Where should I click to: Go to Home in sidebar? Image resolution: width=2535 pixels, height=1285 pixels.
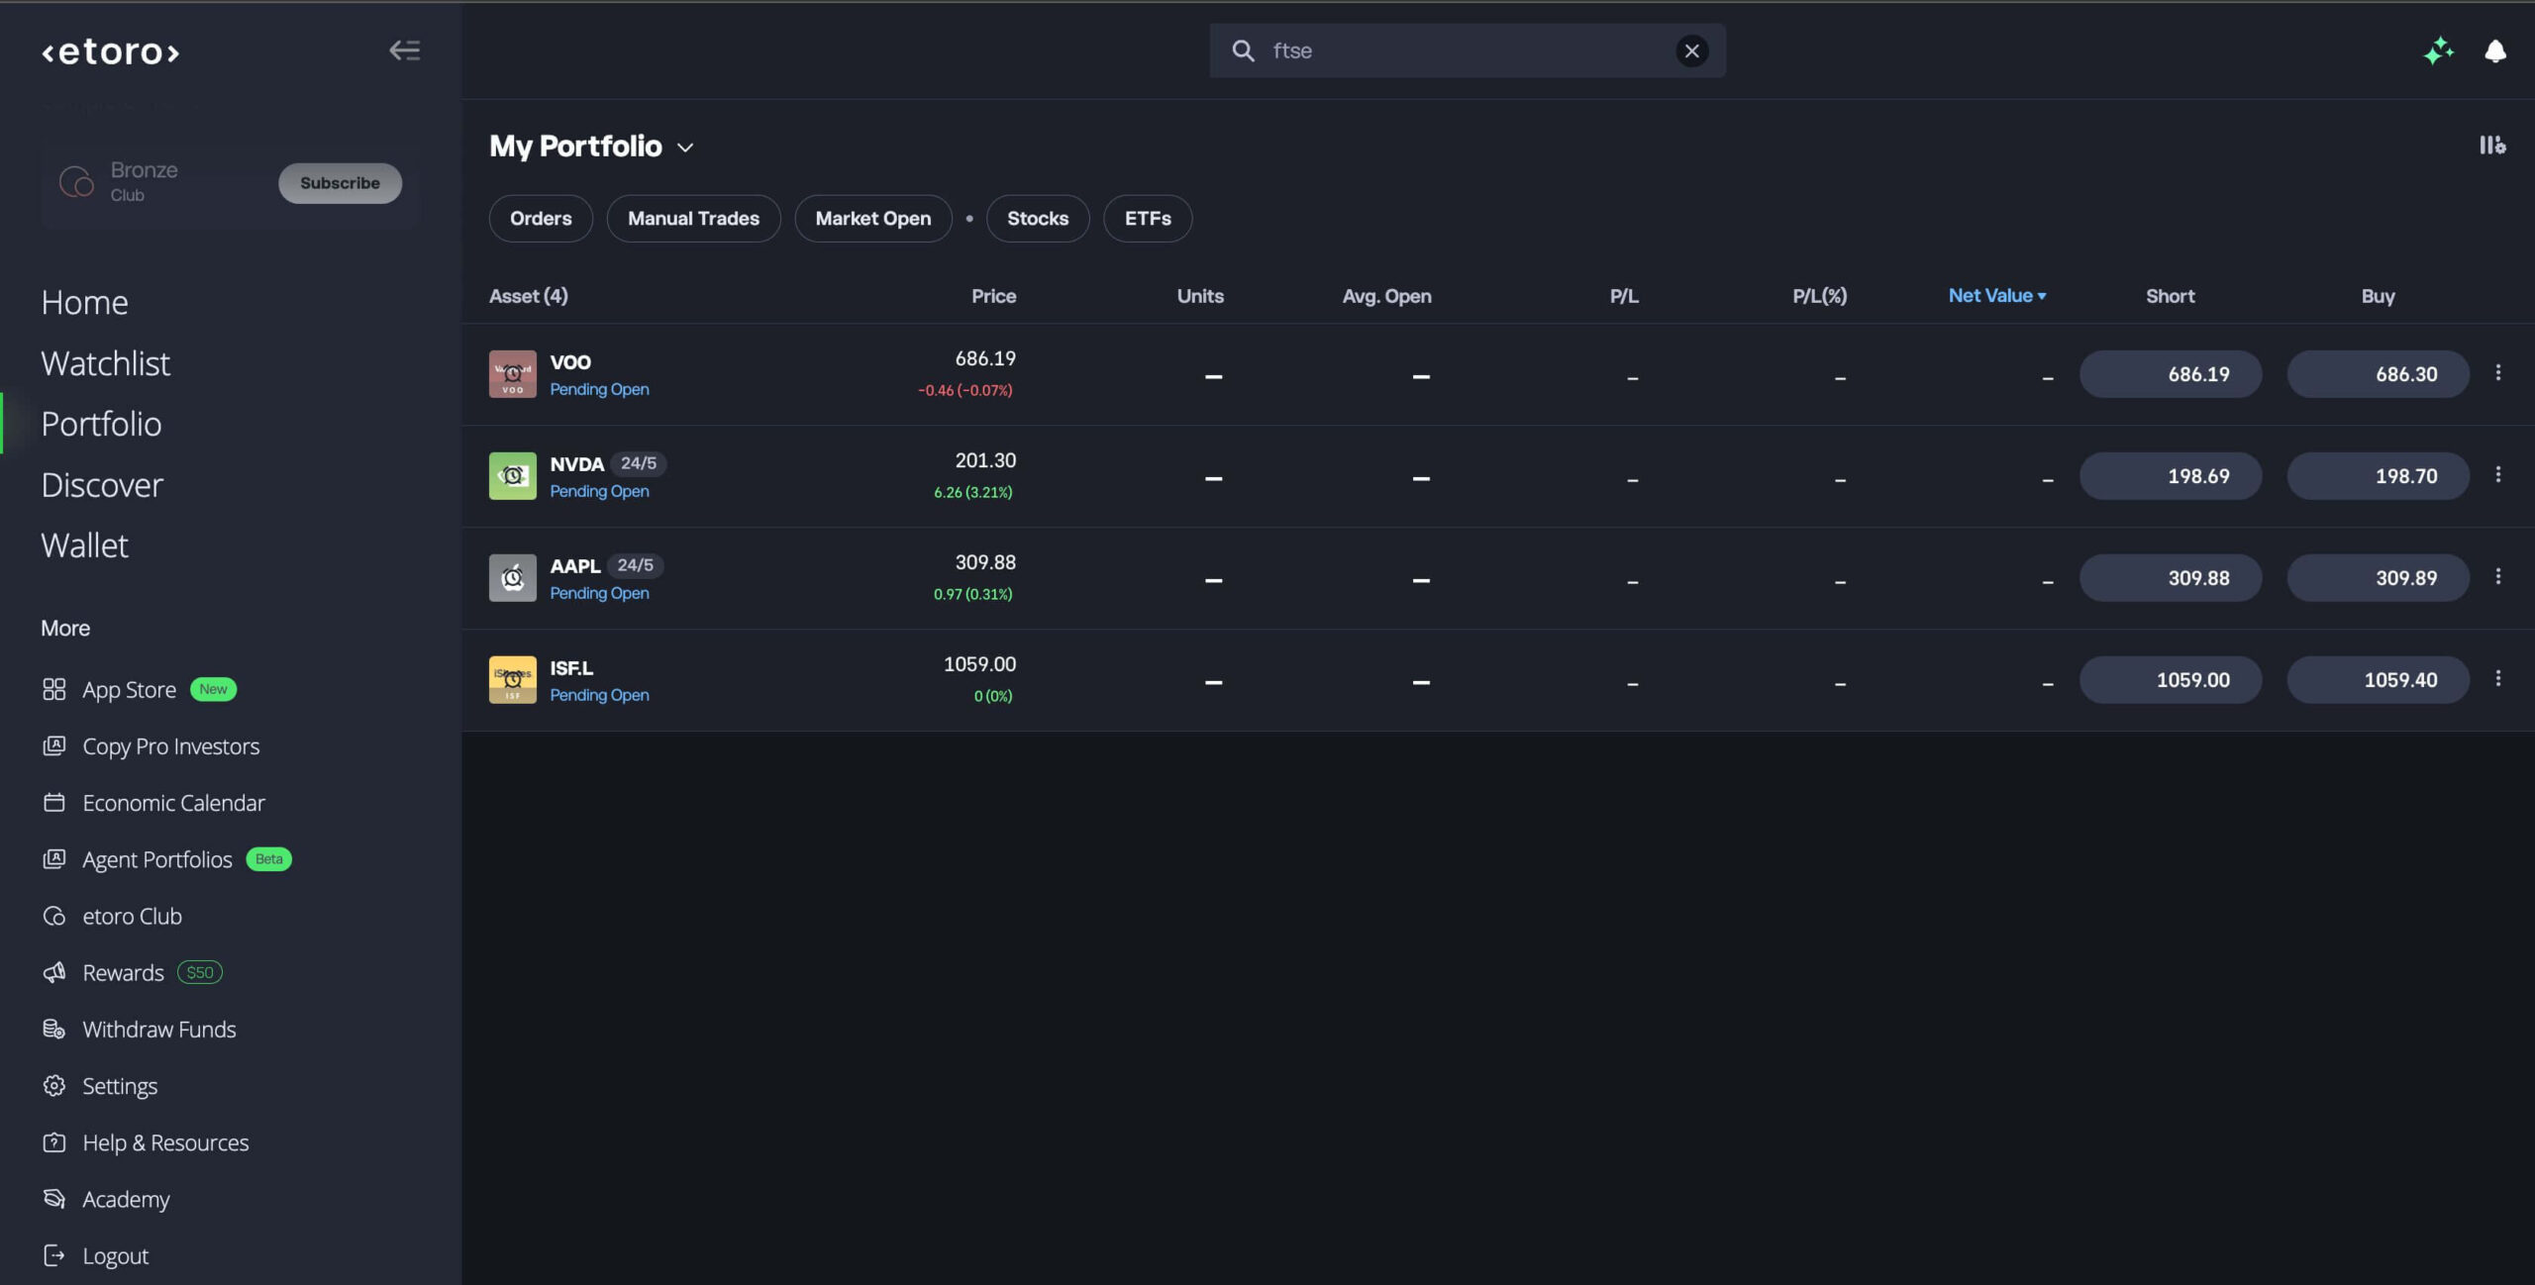[84, 302]
